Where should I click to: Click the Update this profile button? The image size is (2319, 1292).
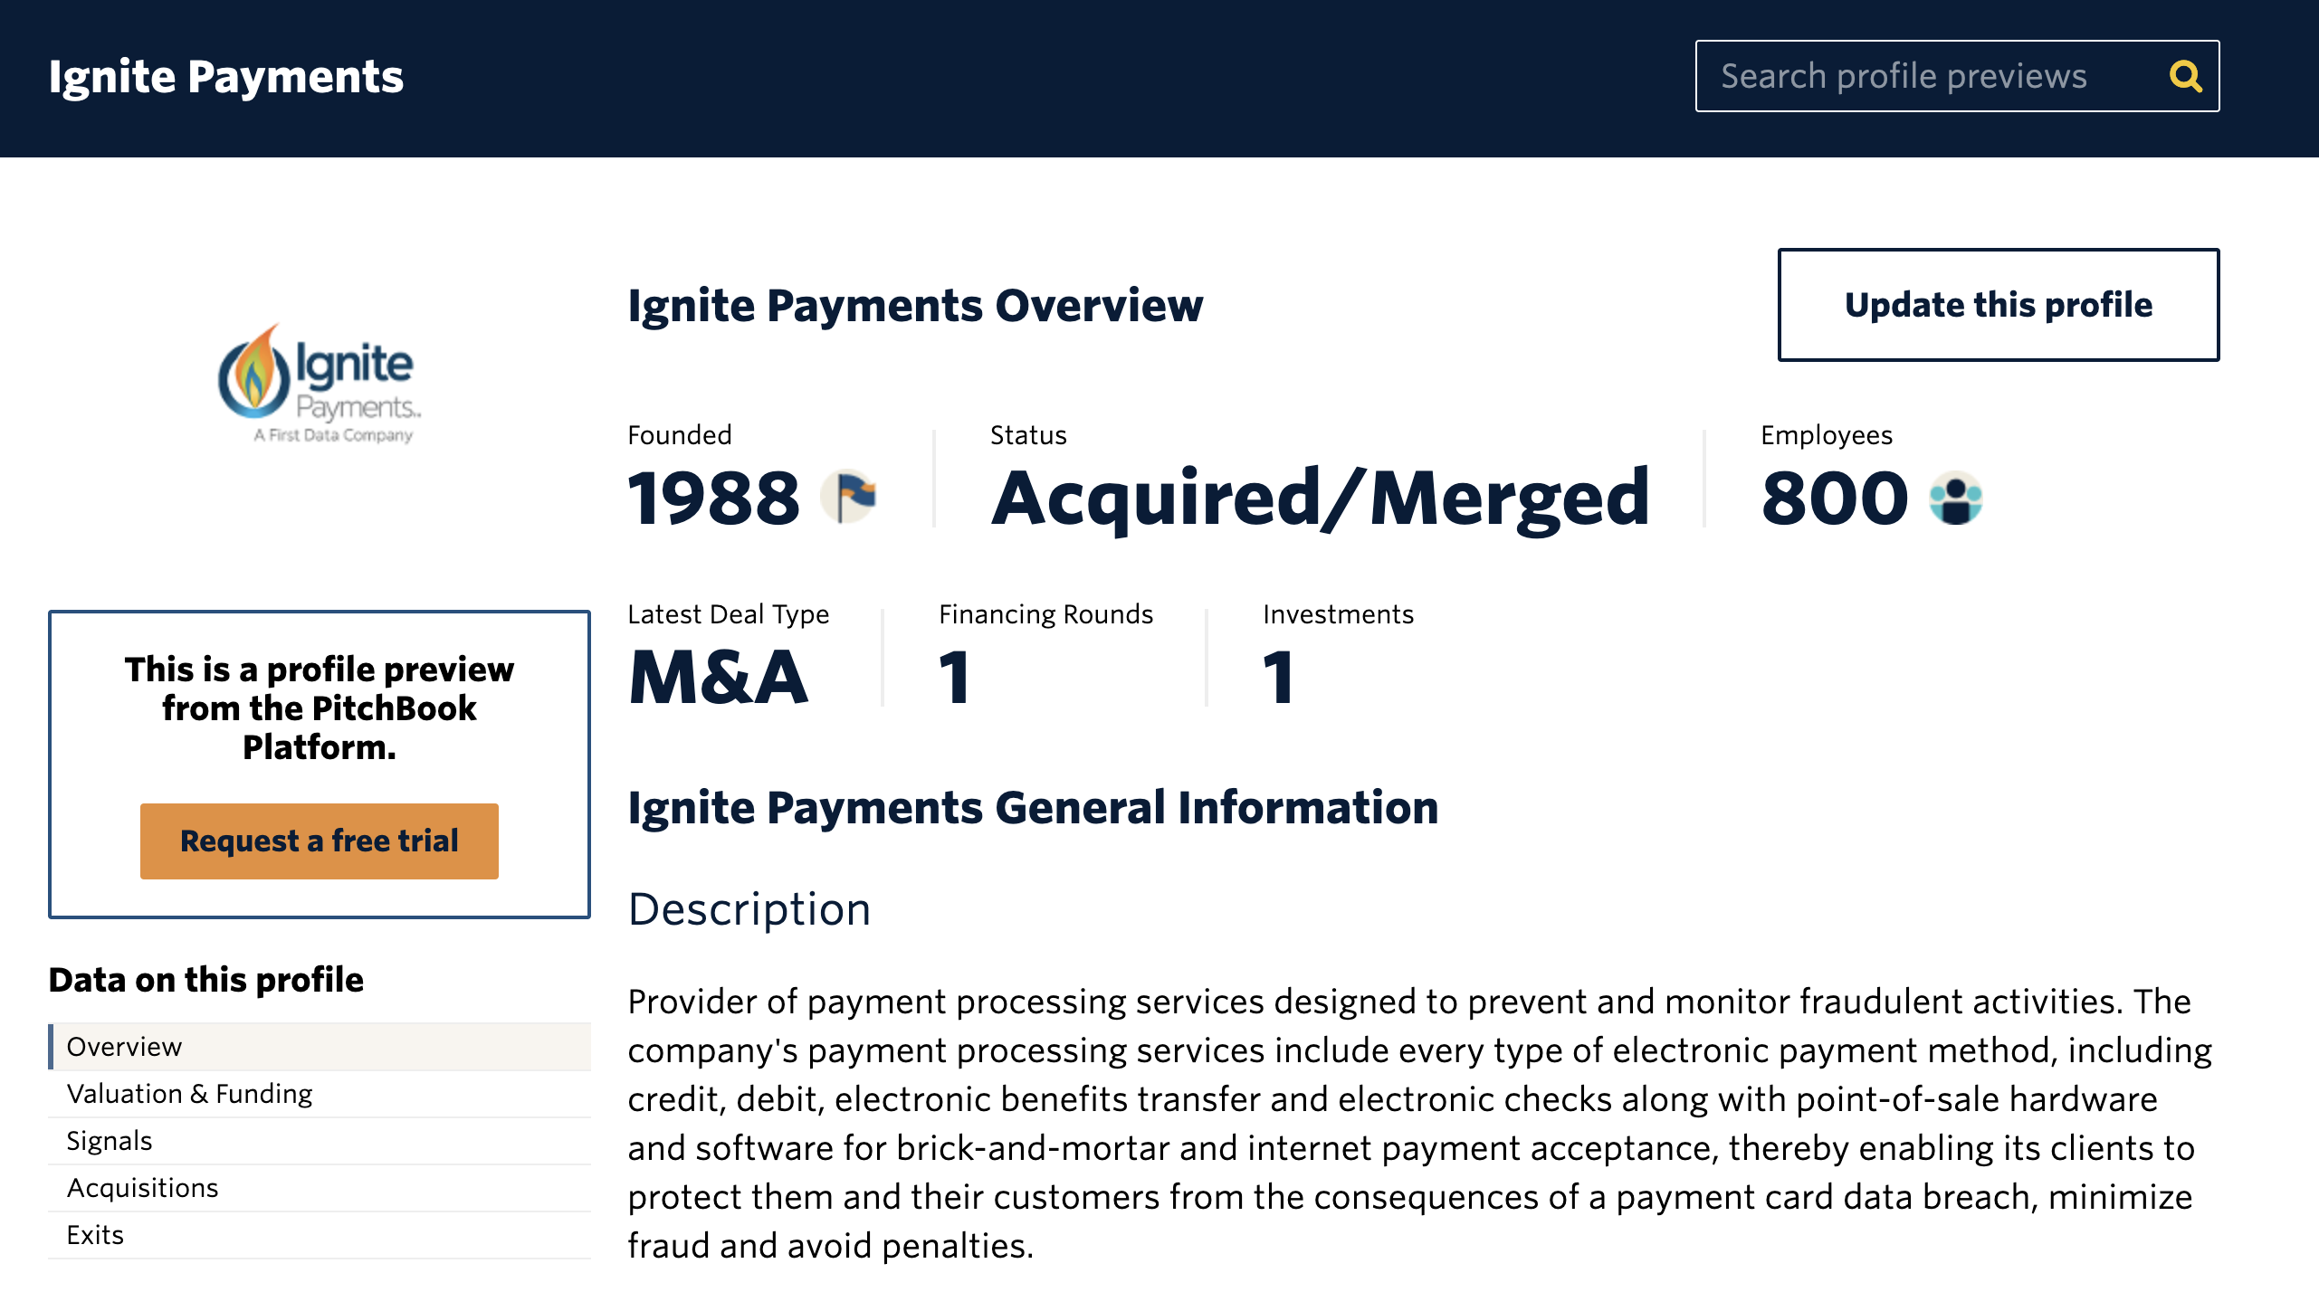click(x=1999, y=305)
